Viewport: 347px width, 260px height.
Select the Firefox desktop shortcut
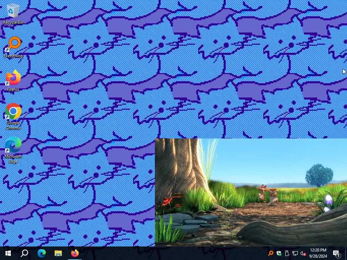tap(13, 81)
